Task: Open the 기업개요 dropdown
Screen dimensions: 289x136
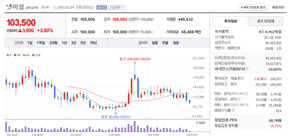Action: tap(116, 8)
